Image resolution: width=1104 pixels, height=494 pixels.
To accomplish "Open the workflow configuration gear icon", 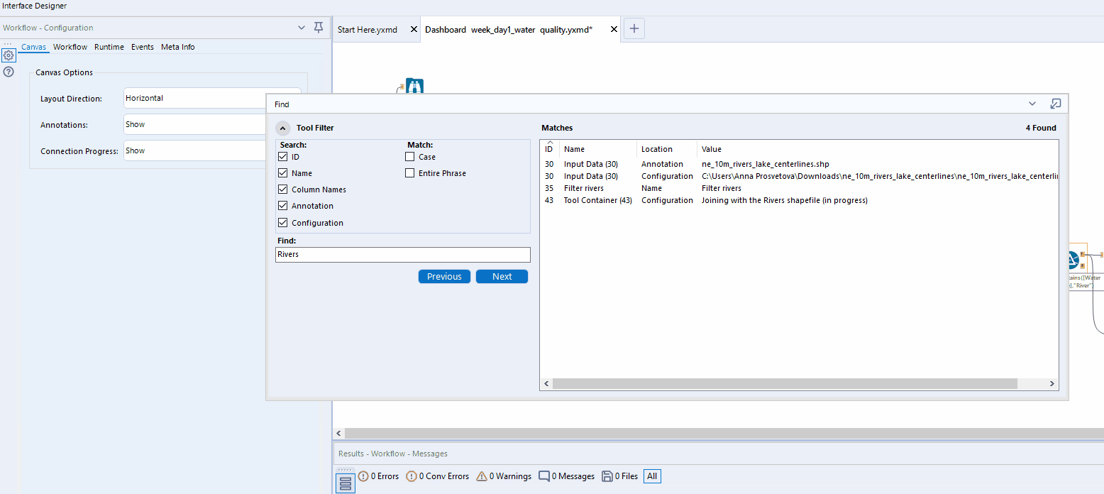I will click(x=9, y=55).
